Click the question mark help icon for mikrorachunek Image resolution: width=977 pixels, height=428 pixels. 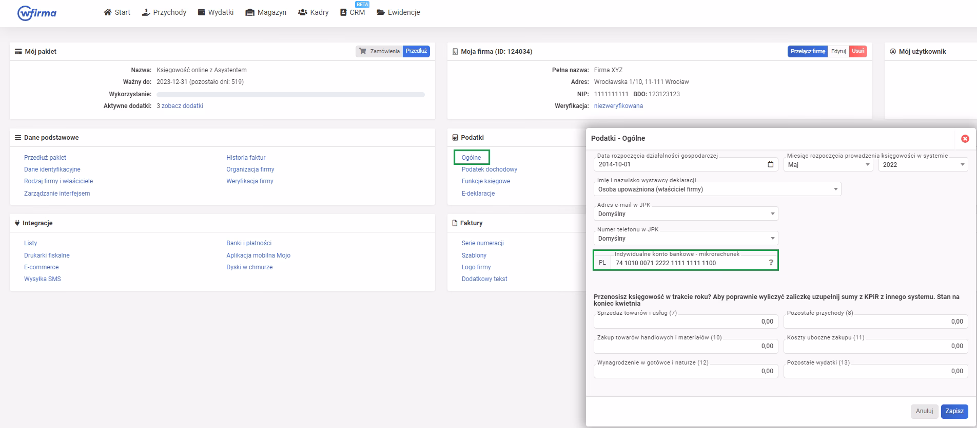click(771, 263)
